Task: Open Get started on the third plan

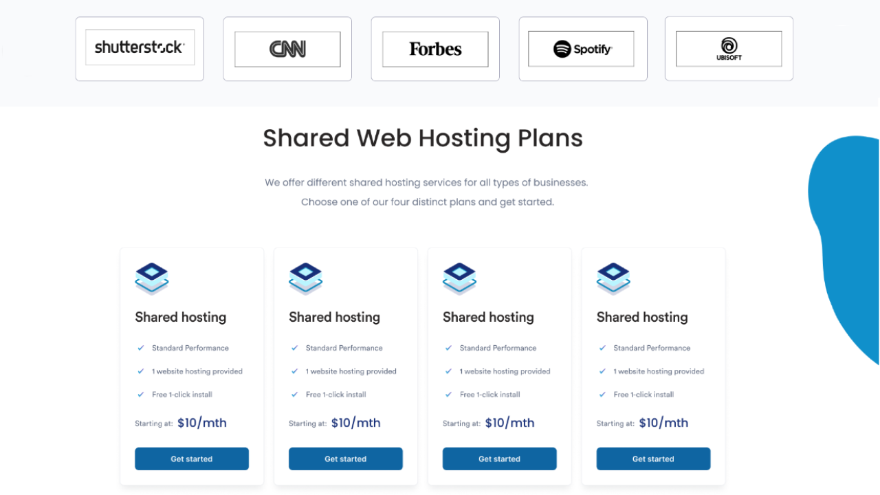Action: [499, 459]
